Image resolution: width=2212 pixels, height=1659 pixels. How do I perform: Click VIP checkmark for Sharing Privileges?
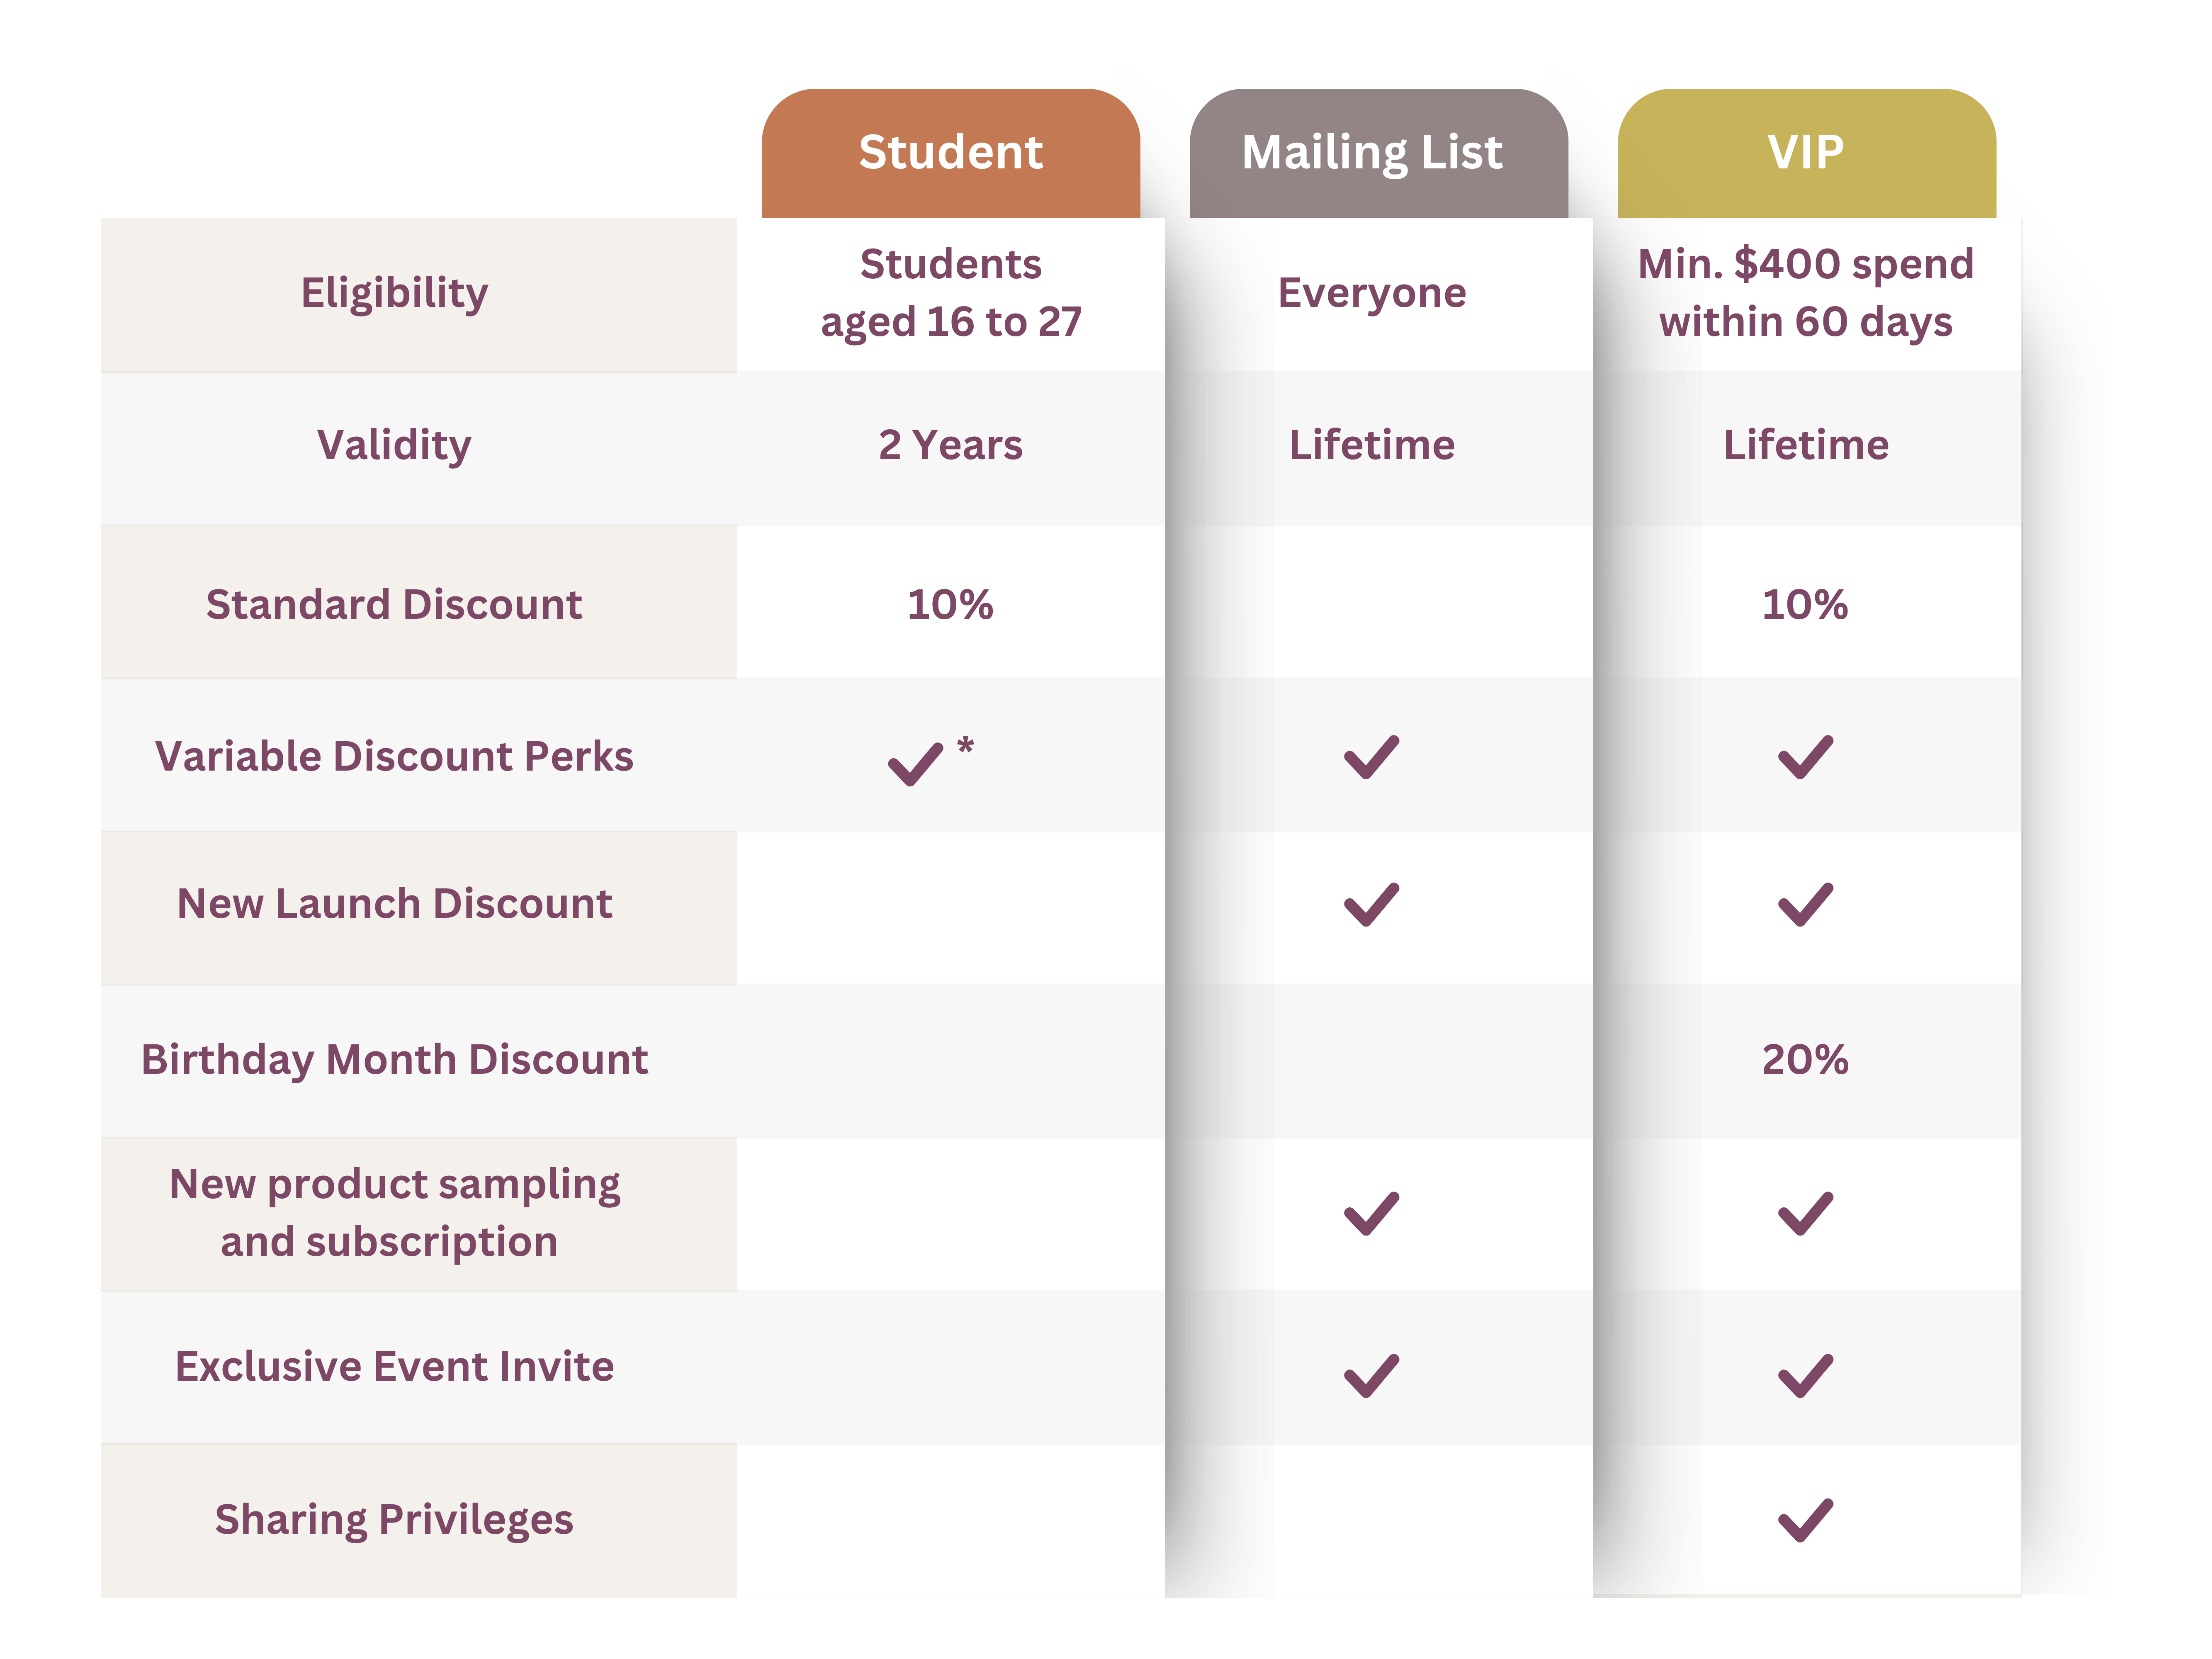[1805, 1520]
